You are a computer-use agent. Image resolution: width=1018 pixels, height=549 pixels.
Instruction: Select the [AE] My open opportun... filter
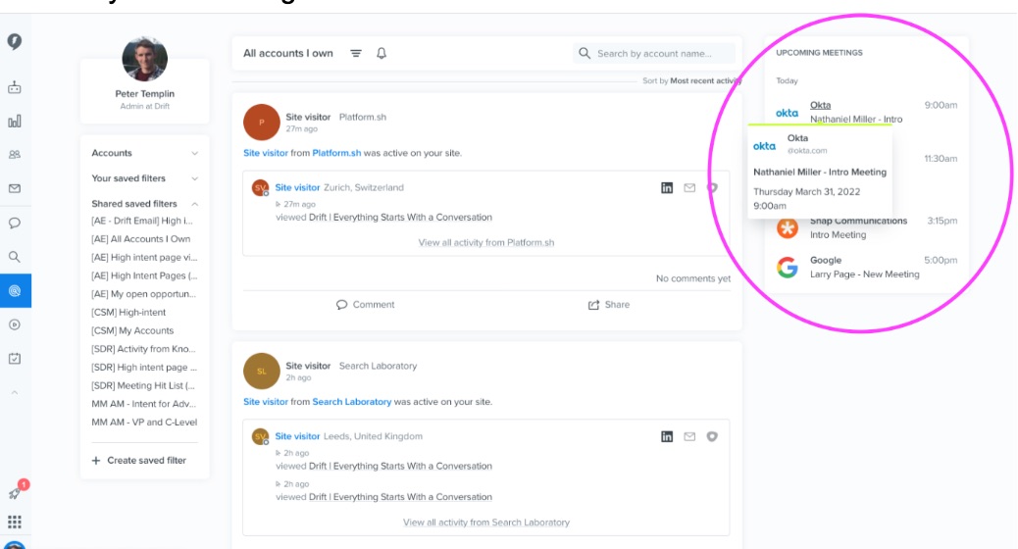pyautogui.click(x=143, y=294)
